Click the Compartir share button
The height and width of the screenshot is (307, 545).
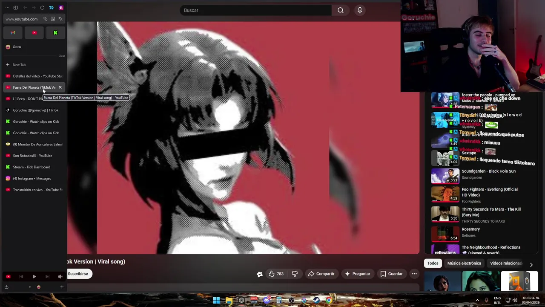pyautogui.click(x=321, y=274)
